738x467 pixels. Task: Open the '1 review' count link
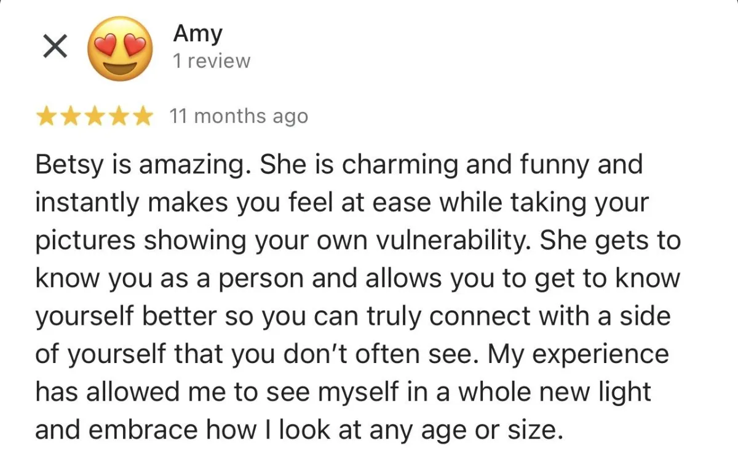pyautogui.click(x=211, y=62)
